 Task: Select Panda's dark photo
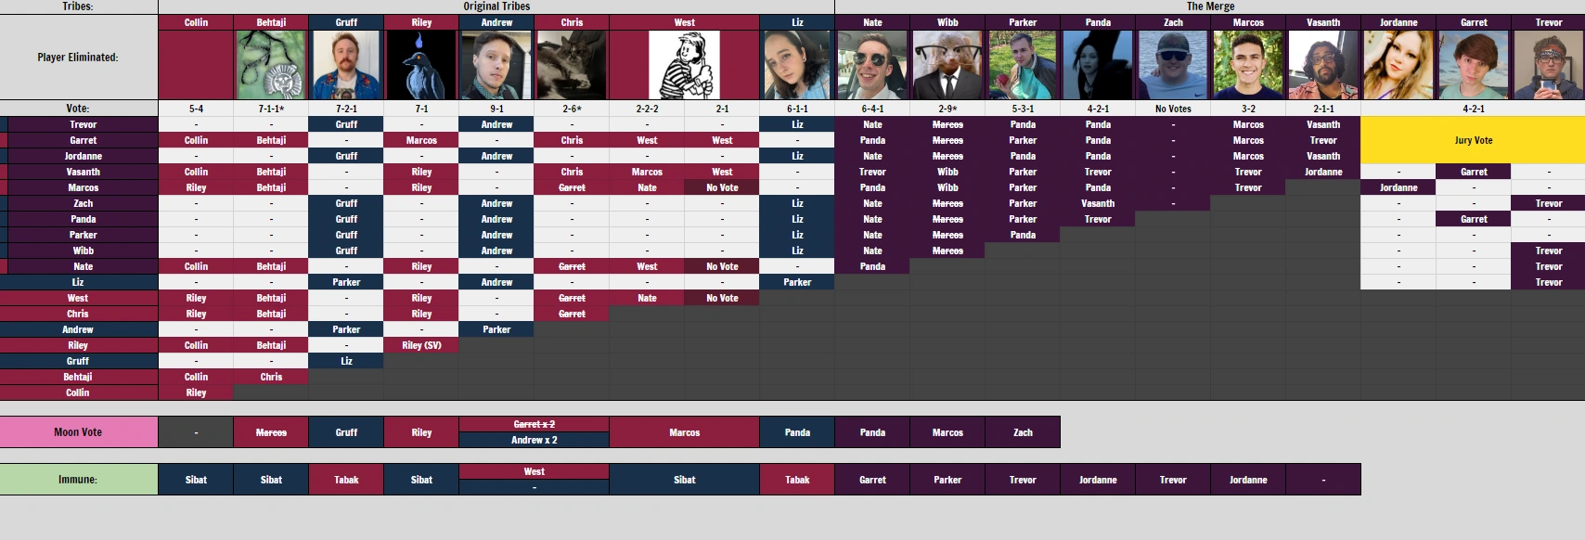pyautogui.click(x=1098, y=65)
